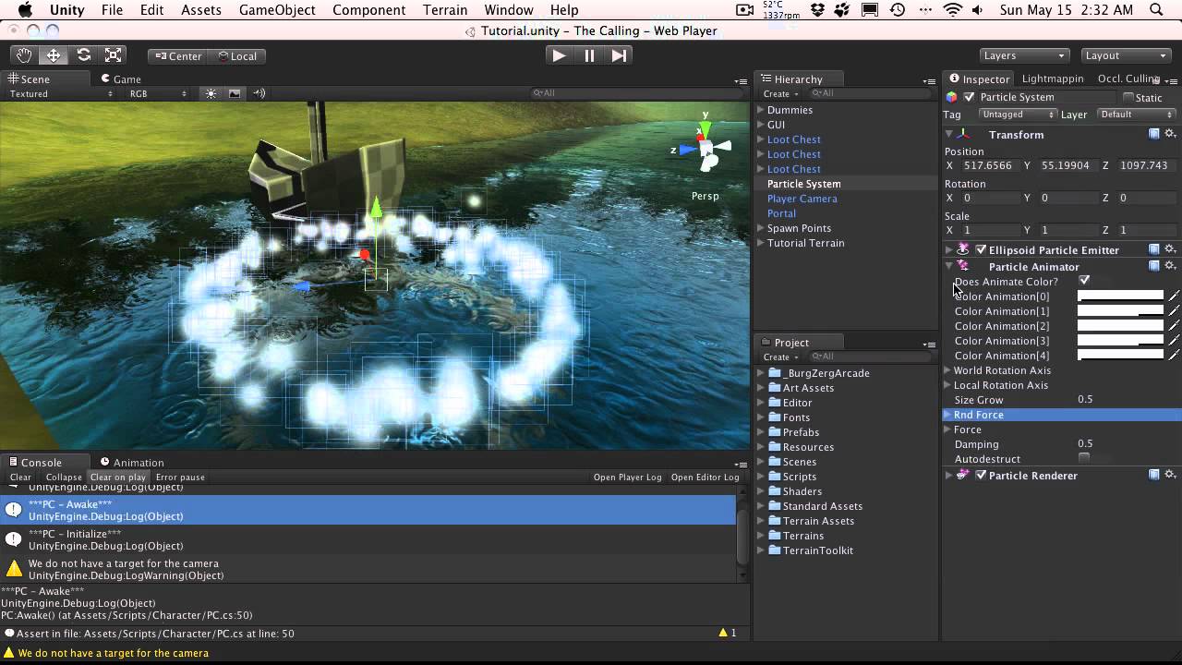Image resolution: width=1182 pixels, height=665 pixels.
Task: Click the Wi-Fi status menu icon
Action: pyautogui.click(x=952, y=10)
